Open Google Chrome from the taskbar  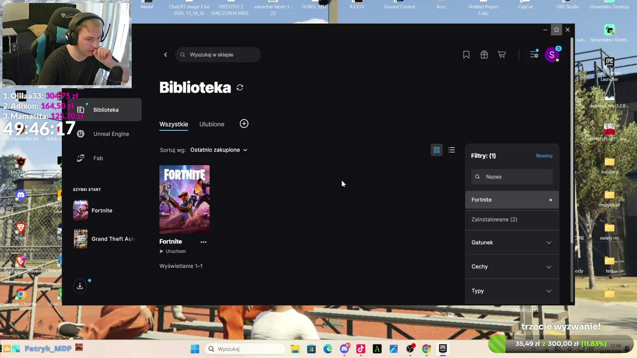pyautogui.click(x=426, y=349)
